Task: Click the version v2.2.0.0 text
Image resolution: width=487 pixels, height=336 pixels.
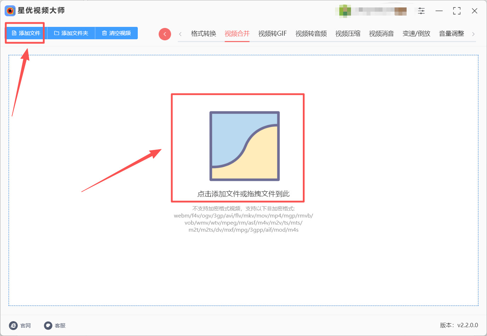Action: [459, 325]
